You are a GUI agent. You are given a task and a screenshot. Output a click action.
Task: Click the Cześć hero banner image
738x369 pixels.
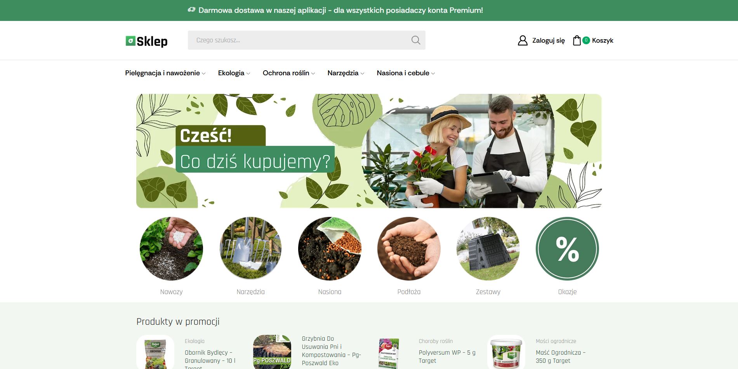[x=369, y=151]
